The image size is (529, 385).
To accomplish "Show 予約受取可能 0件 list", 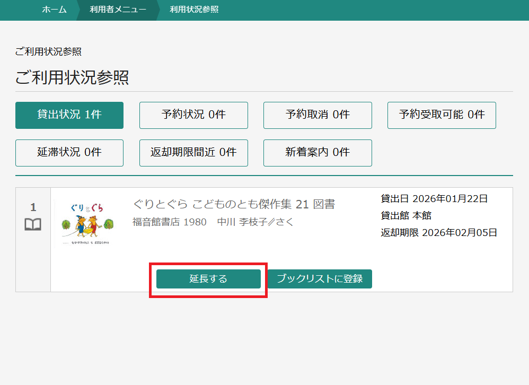I will [x=442, y=115].
